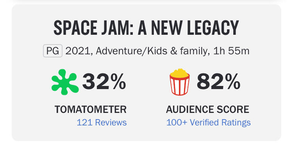Click the word JAM in the title
This screenshot has width=293, height=143.
(x=118, y=28)
